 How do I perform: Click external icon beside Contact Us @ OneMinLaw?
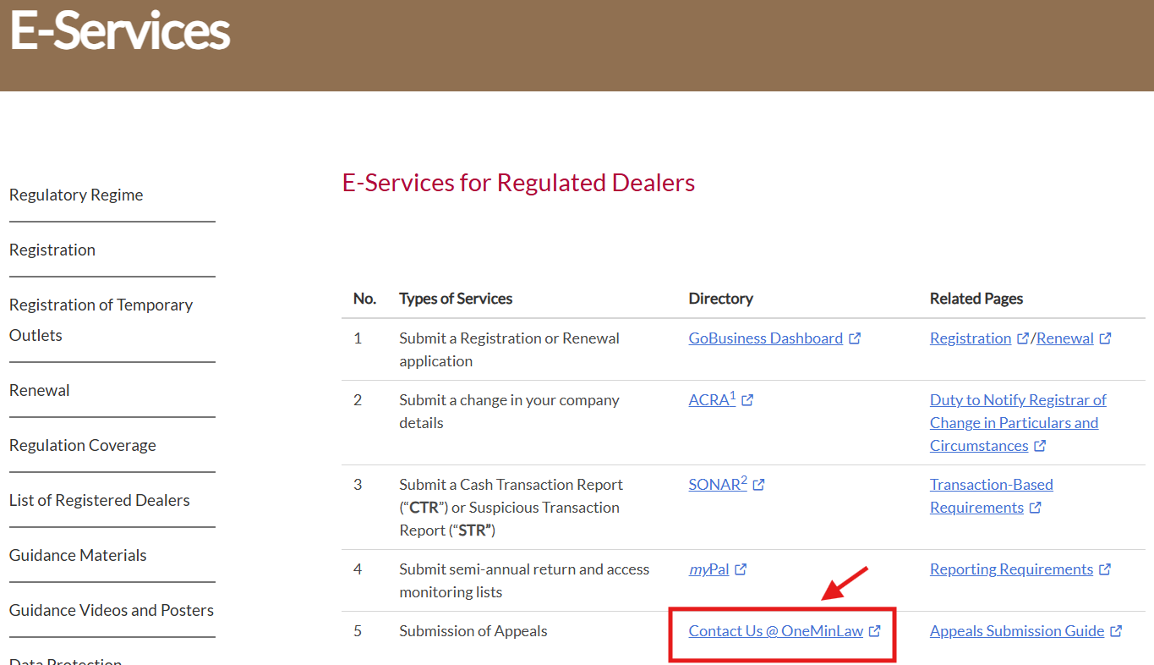tap(875, 631)
